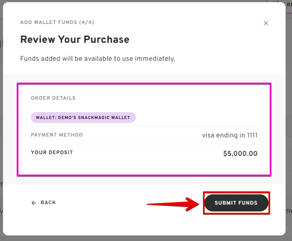Click the digits 1111 of the card
The image size is (292, 241).
(x=252, y=135)
